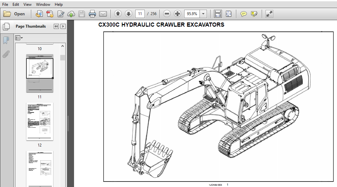Go to next page with down arrow
Viewport: 337px width, 187px height.
coord(128,14)
